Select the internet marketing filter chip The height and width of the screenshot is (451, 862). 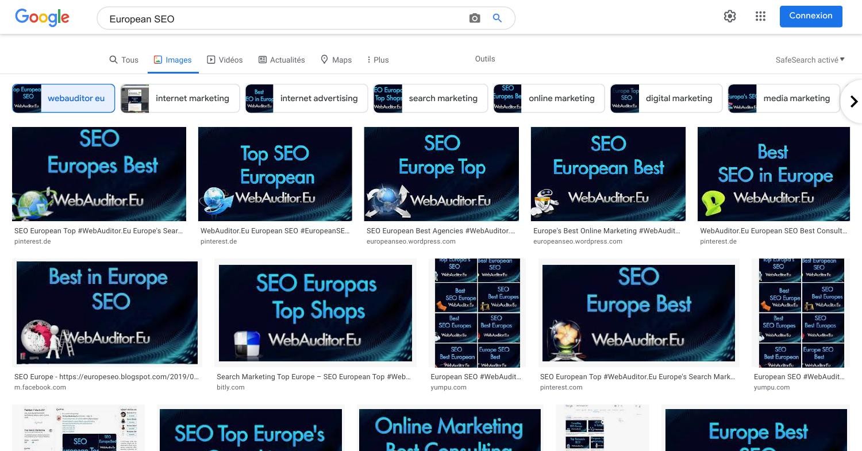point(180,98)
